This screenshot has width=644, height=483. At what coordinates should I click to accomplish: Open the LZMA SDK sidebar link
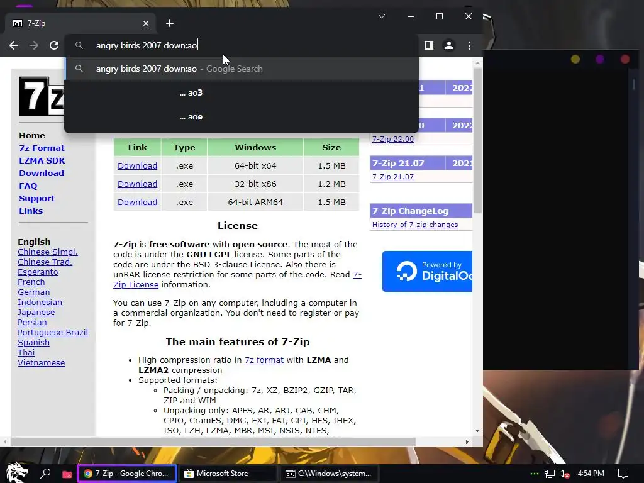click(x=42, y=160)
